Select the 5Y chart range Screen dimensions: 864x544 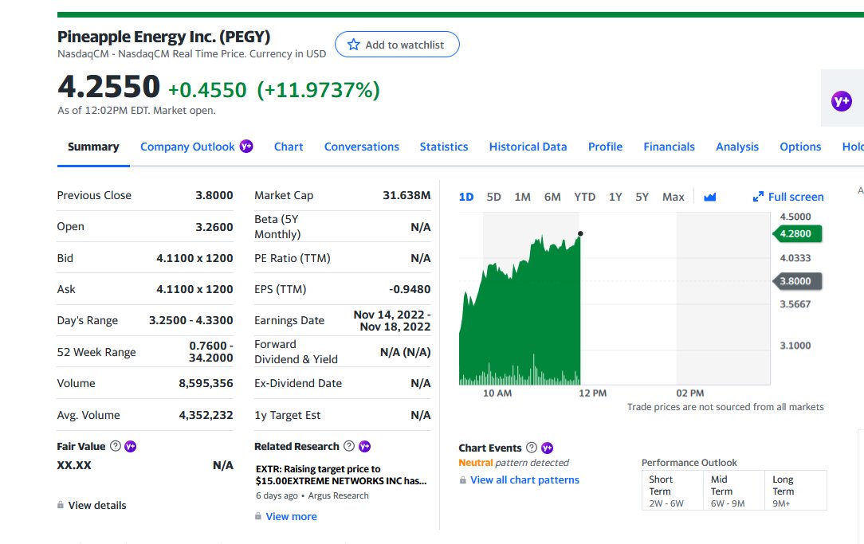(642, 197)
